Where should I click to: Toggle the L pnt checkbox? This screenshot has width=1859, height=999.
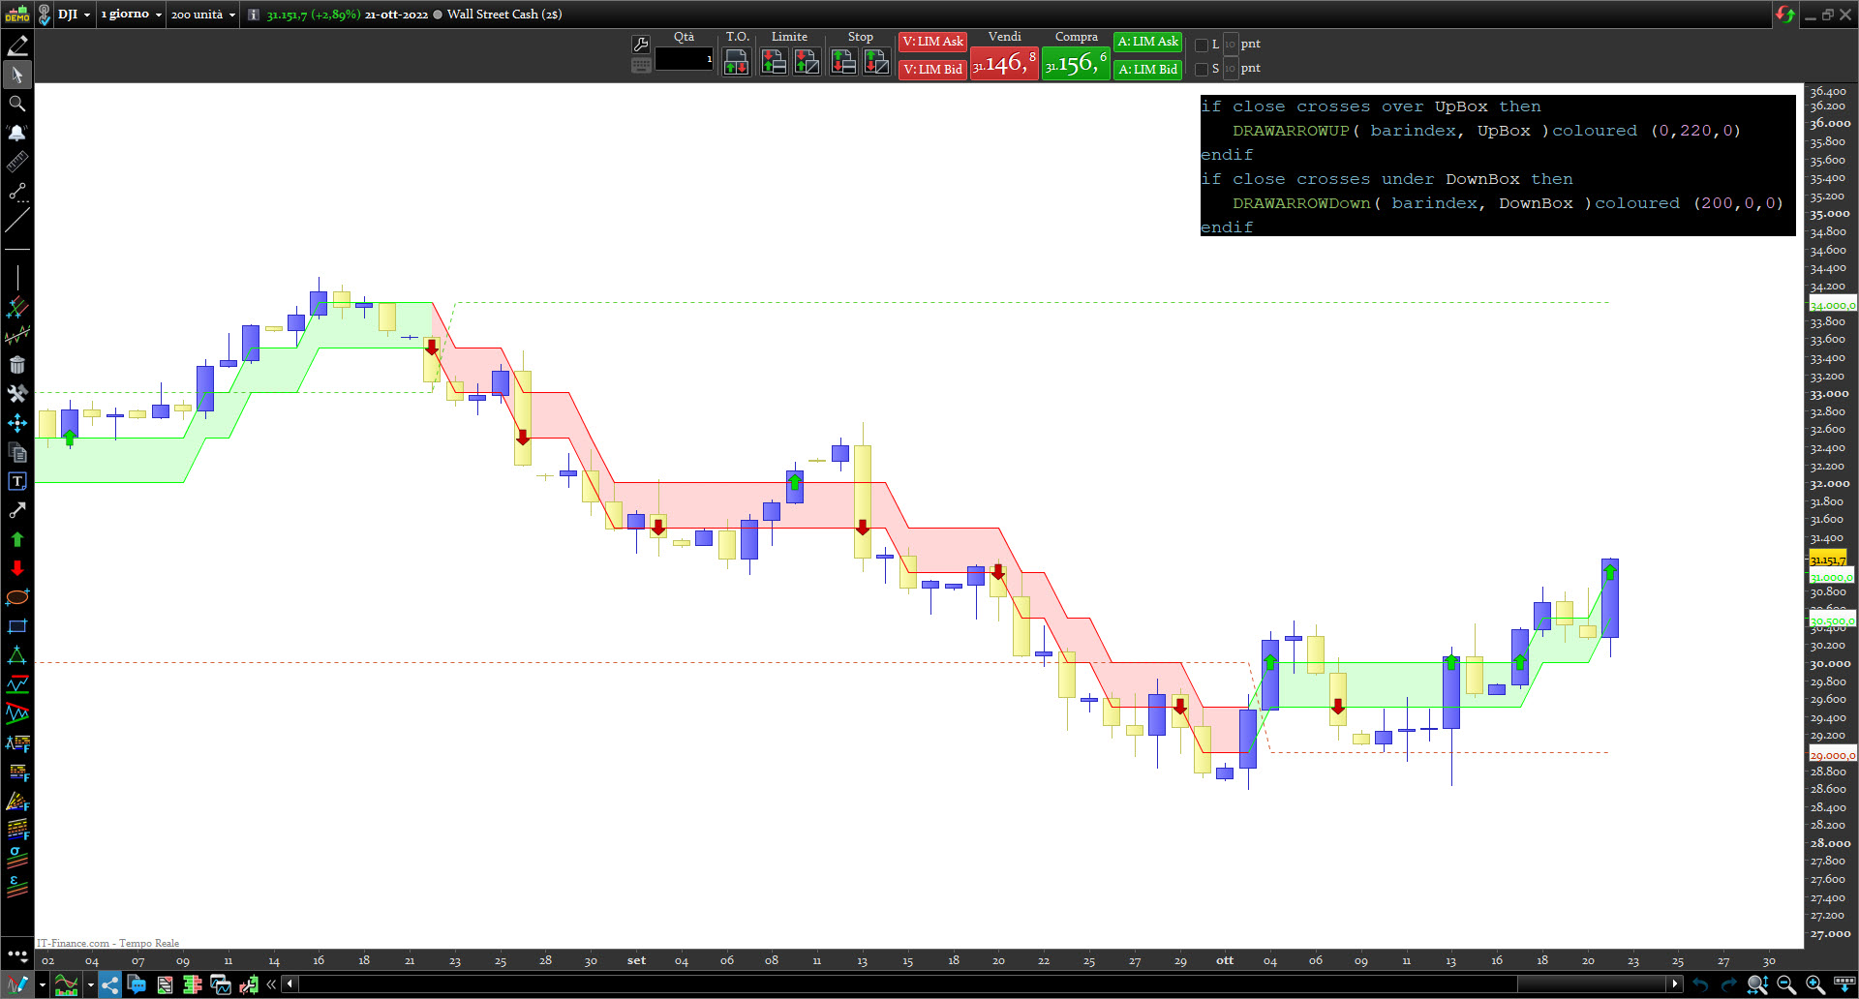[x=1202, y=45]
